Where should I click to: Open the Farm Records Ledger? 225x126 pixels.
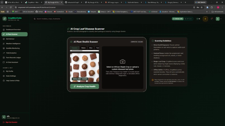[13, 58]
